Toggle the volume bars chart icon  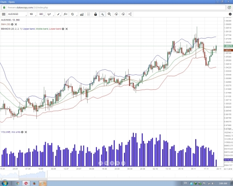pos(82,14)
